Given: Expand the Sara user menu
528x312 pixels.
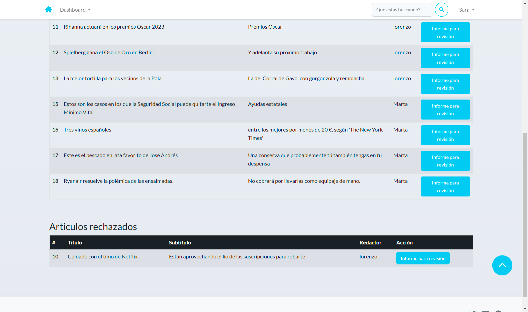Looking at the screenshot, I should coord(466,10).
